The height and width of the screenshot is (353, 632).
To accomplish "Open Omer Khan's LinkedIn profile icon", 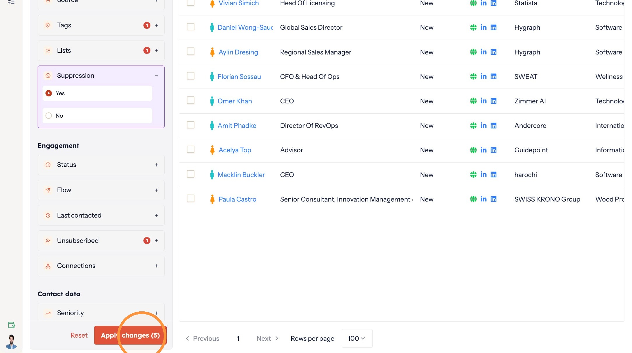I will click(x=483, y=101).
